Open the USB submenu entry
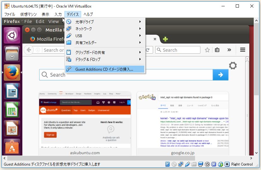This screenshot has width=261, height=170. pos(105,36)
